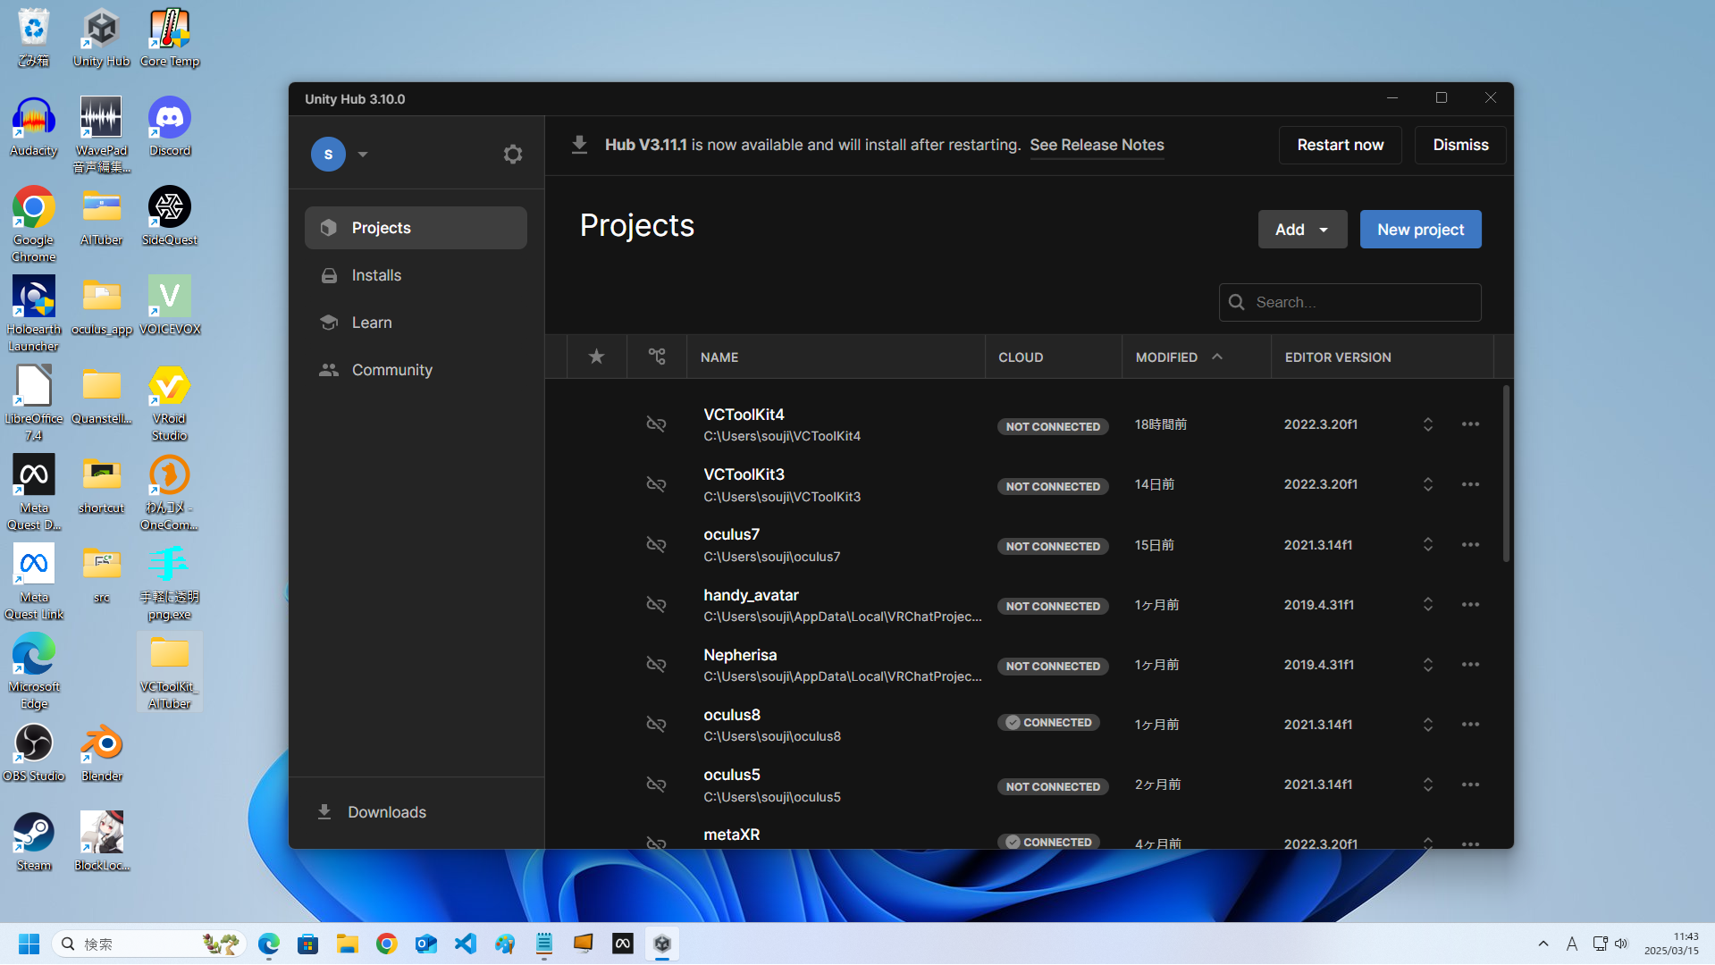Select VCToolKit_AITuber desktop folder

[170, 671]
